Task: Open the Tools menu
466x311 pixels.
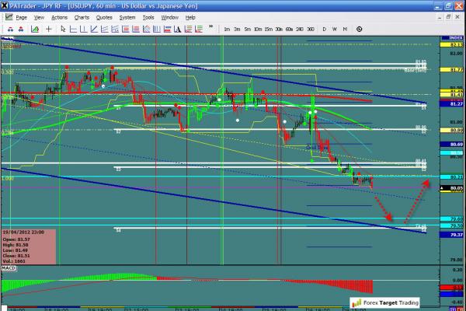Action: coord(148,16)
